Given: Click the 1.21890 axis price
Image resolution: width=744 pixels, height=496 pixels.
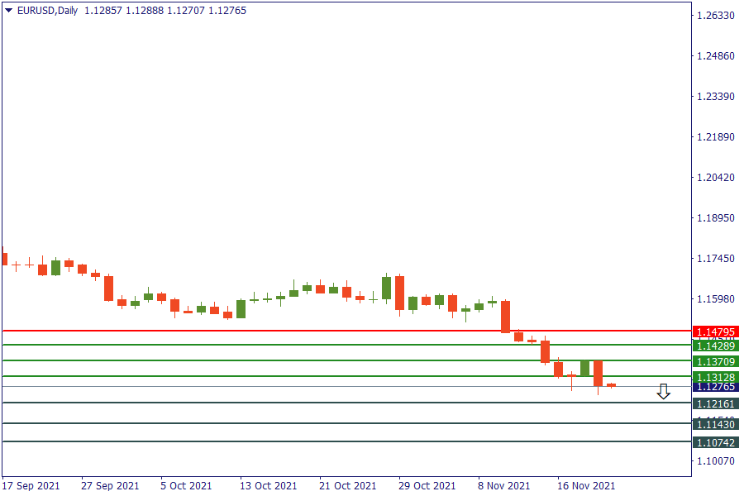Looking at the screenshot, I should pyautogui.click(x=716, y=137).
